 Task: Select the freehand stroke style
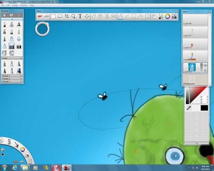click(x=120, y=16)
